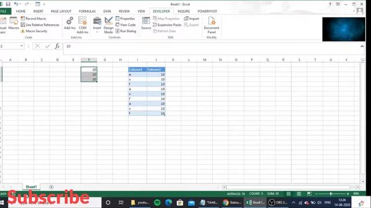Click horizontal scrollbar left arrow
This screenshot has height=208, width=371.
pyautogui.click(x=224, y=187)
